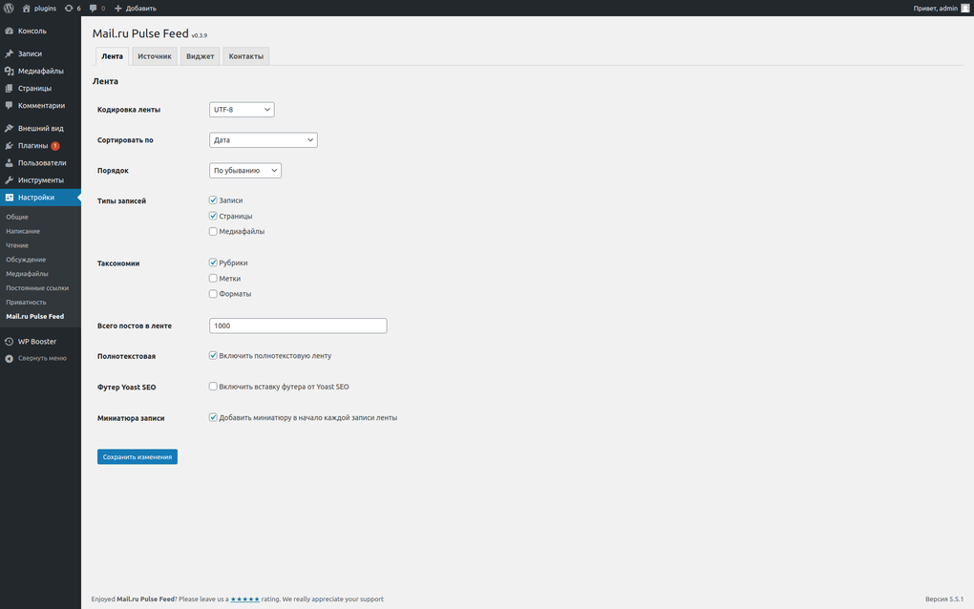Click the v0.3.9 version label
The width and height of the screenshot is (974, 609).
200,36
